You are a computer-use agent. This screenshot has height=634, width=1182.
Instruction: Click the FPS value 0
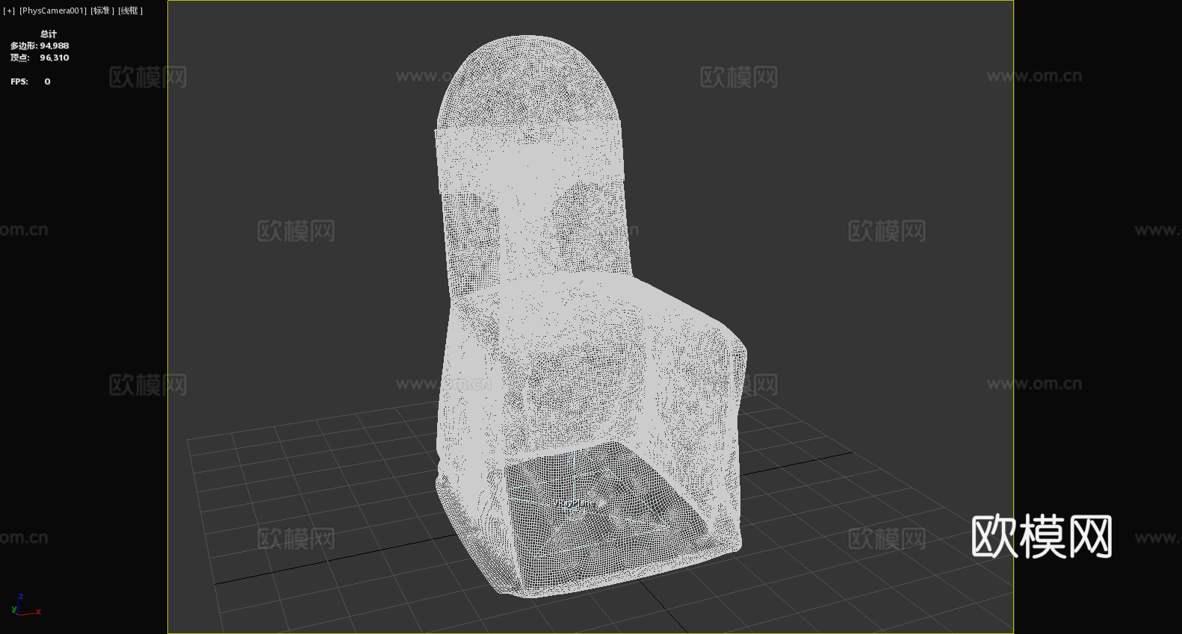pyautogui.click(x=47, y=81)
